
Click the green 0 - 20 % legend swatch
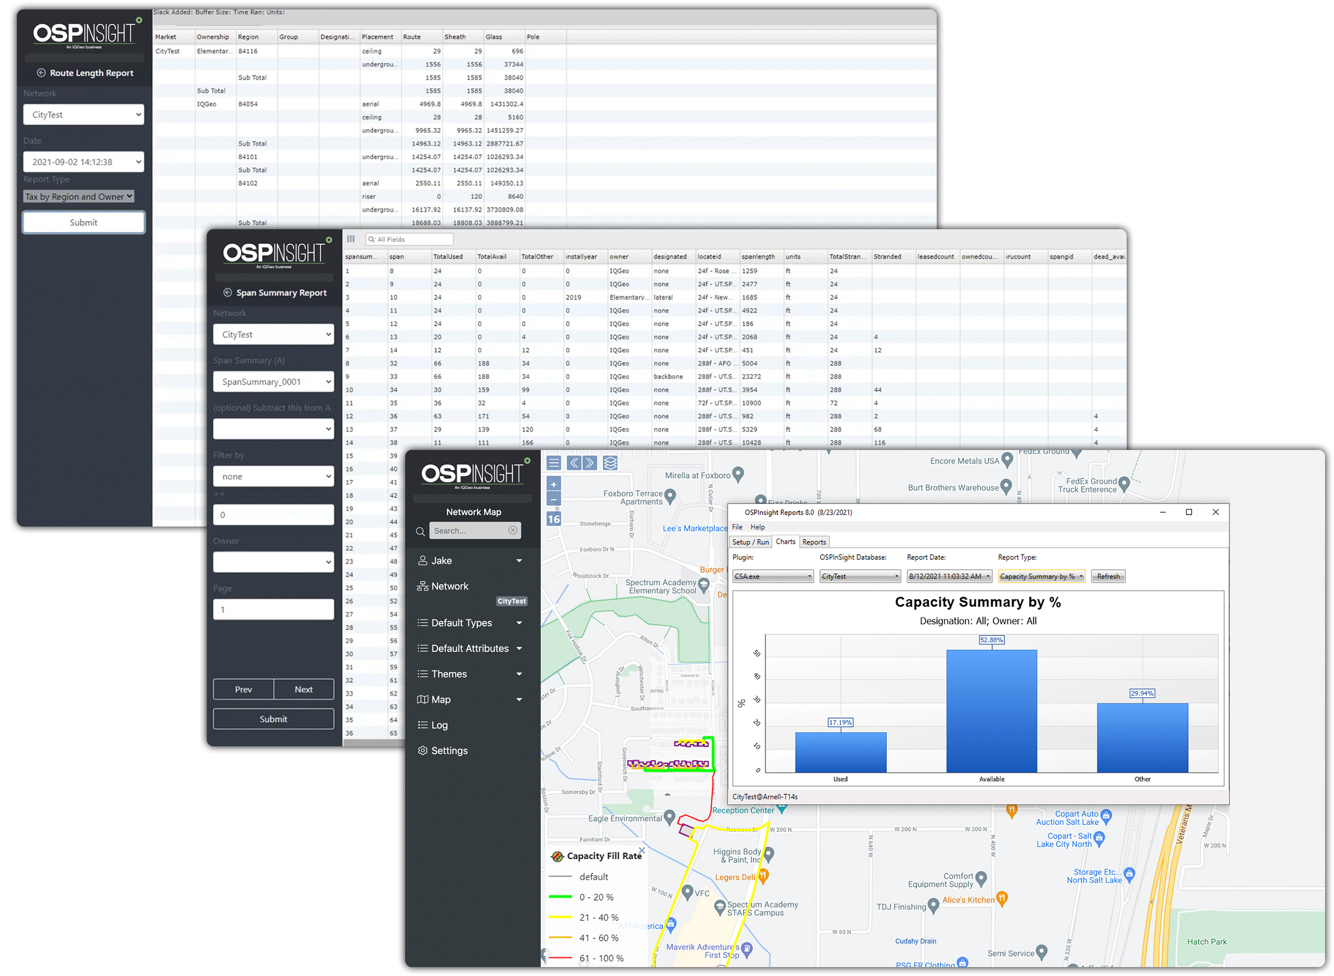(560, 897)
